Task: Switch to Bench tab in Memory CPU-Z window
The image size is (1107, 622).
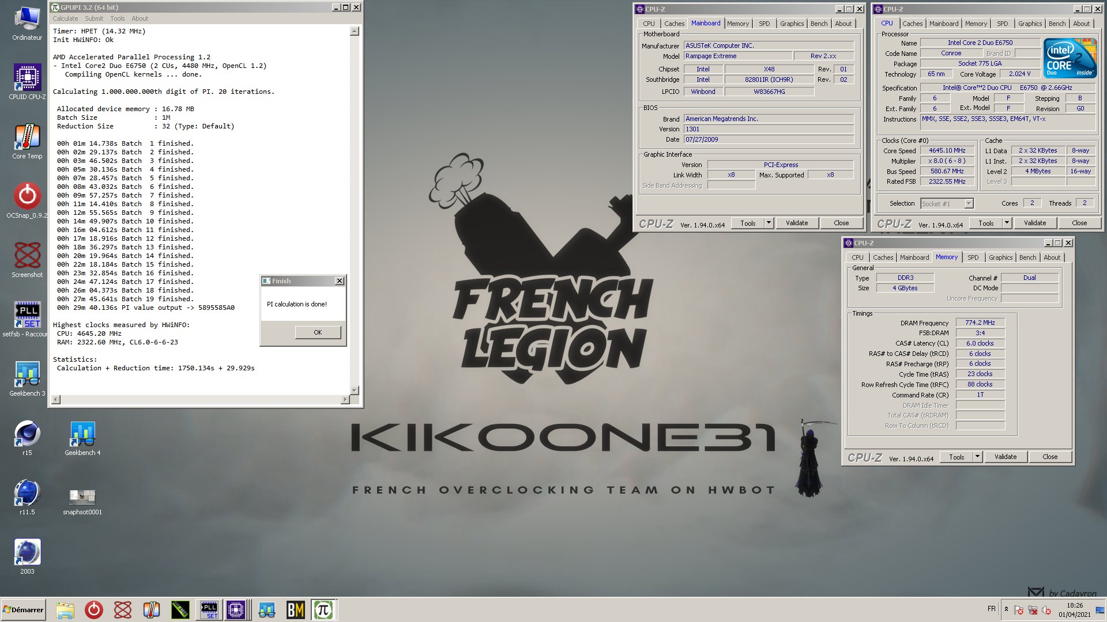Action: click(x=1027, y=257)
